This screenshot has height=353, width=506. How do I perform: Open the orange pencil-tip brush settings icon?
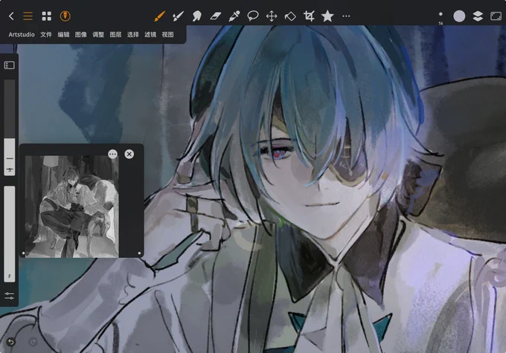pos(65,16)
